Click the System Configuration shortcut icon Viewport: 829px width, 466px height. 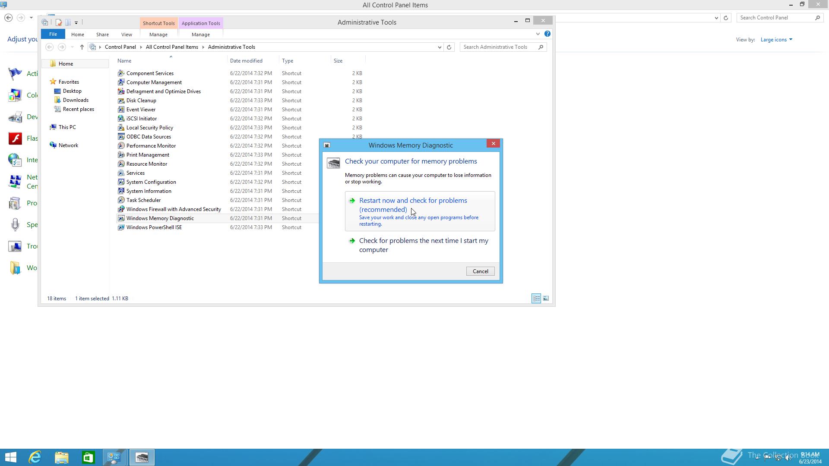121,182
